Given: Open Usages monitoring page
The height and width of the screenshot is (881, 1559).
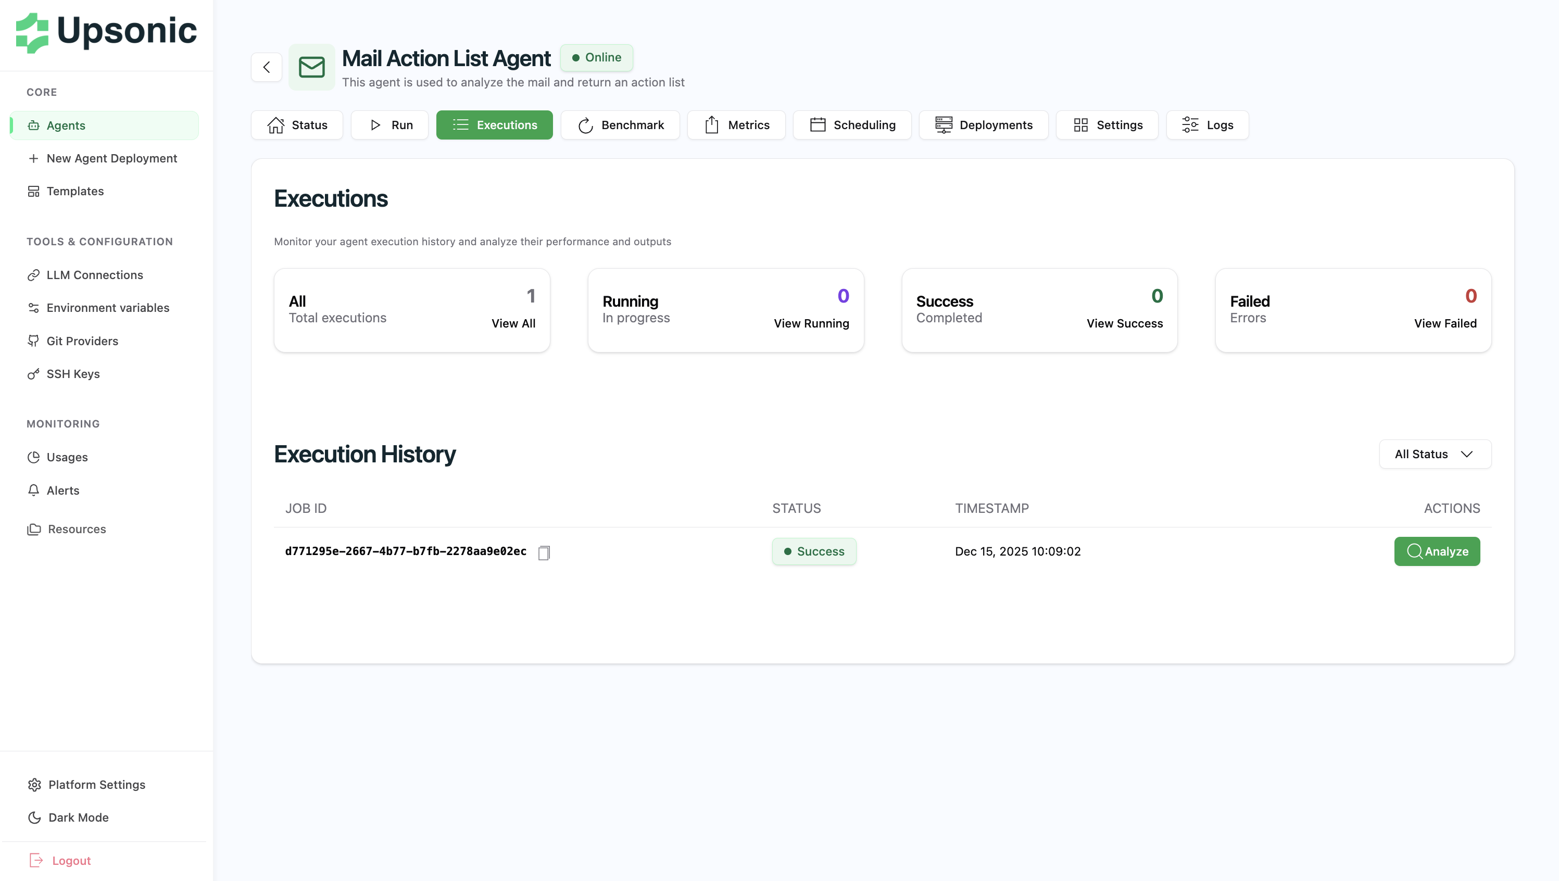Looking at the screenshot, I should pos(67,457).
